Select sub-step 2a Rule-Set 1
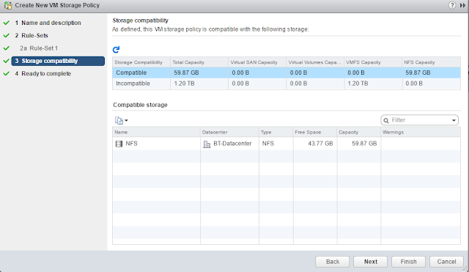Screen dimensions: 469x272 pyautogui.click(x=39, y=48)
